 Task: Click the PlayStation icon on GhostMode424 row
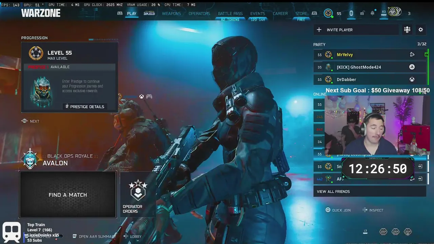click(x=412, y=67)
